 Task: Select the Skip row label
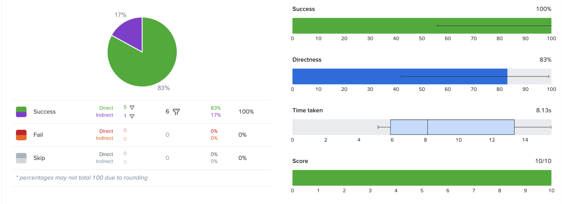pyautogui.click(x=39, y=158)
